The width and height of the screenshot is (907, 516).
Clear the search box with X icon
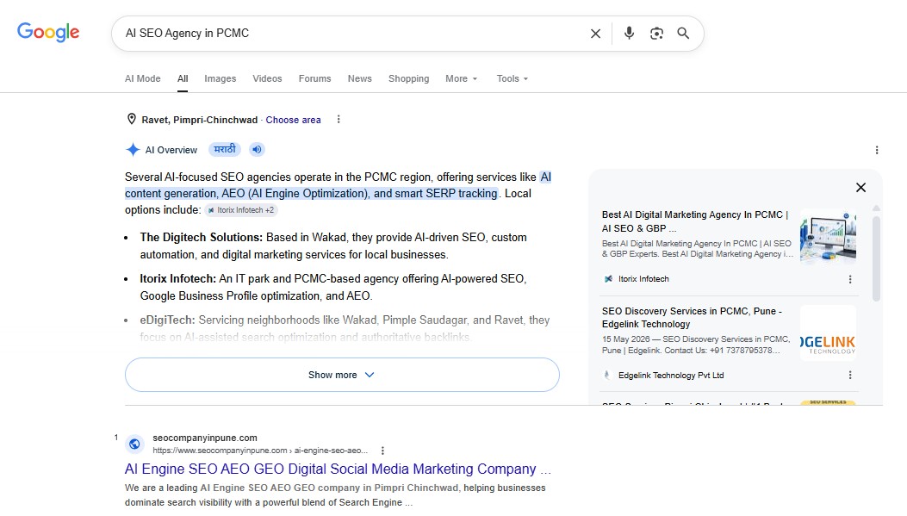[595, 34]
